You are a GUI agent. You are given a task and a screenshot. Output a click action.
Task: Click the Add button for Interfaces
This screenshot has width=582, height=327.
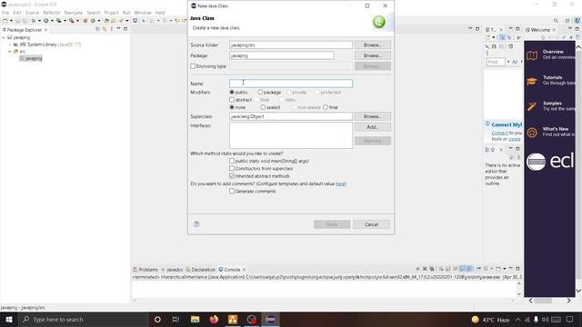372,127
